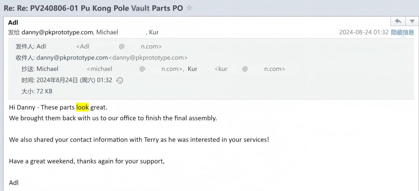The image size is (419, 191).
Task: Select the bold sender name Adl at top
Action: 13,23
